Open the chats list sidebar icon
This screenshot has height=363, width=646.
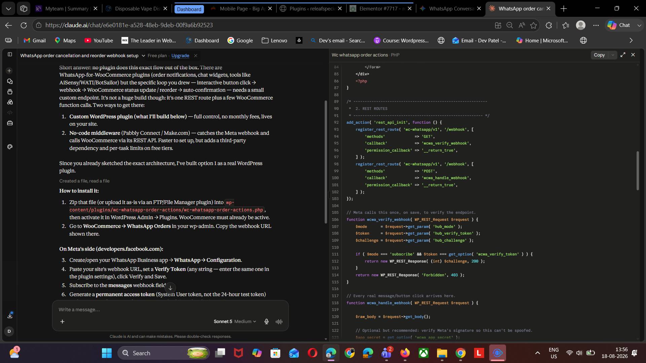(10, 81)
